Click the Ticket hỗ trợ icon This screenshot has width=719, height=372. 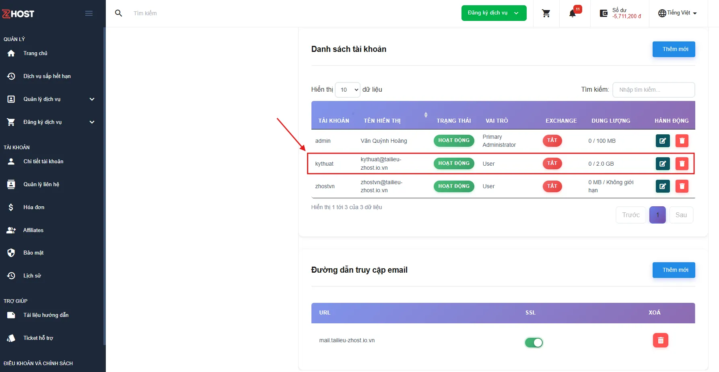click(11, 338)
